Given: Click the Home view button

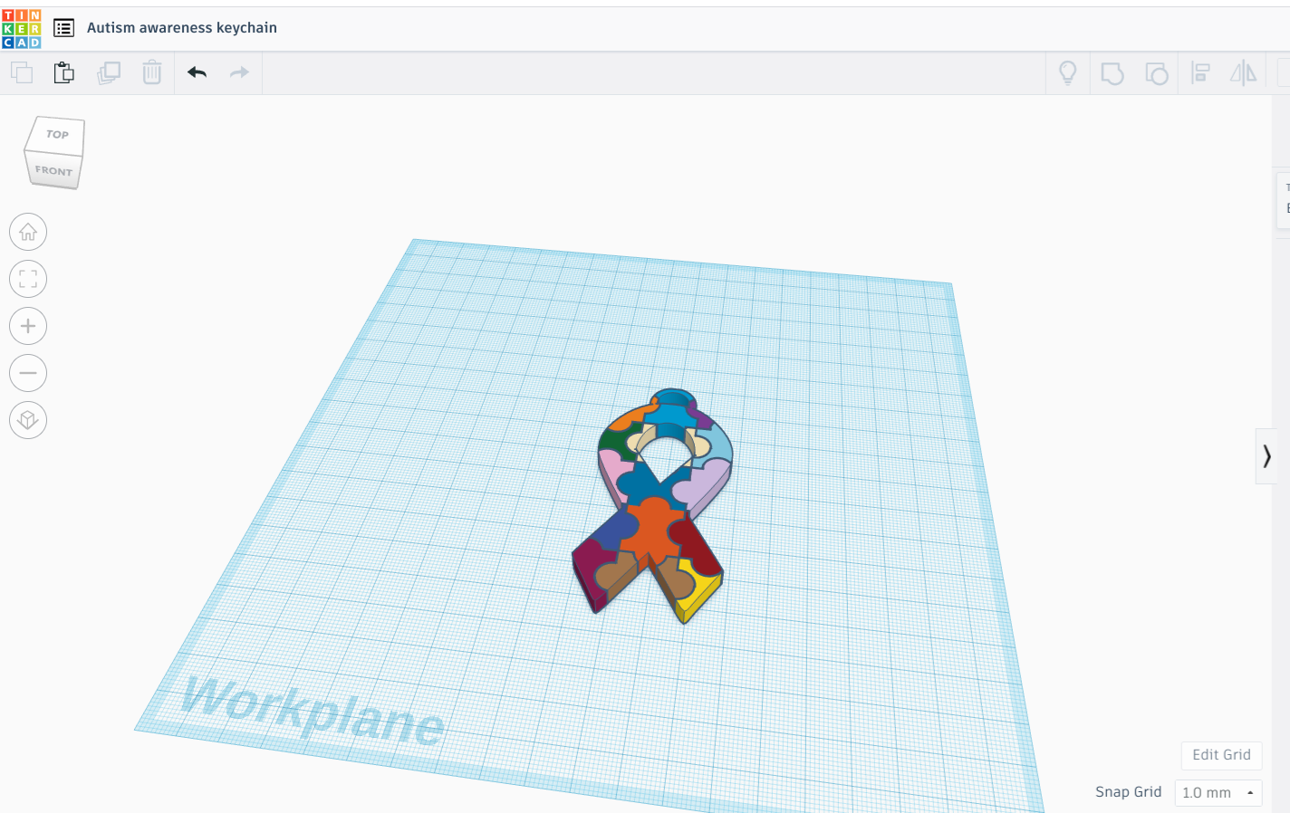Looking at the screenshot, I should pos(28,232).
